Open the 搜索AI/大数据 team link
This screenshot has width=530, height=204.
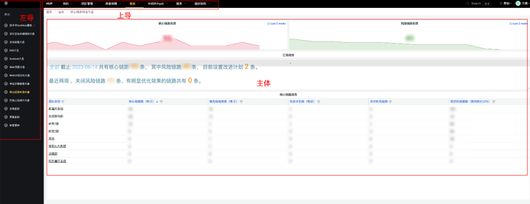click(x=57, y=146)
